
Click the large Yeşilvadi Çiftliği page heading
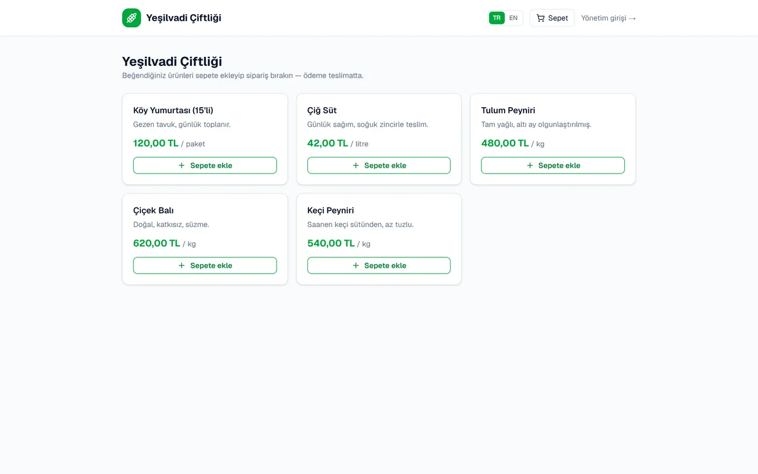point(172,61)
